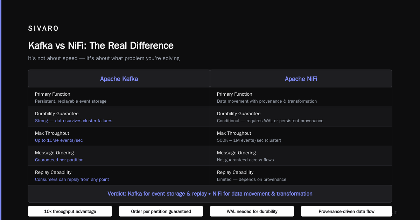Select Kafka's Primary Function row

pos(119,97)
